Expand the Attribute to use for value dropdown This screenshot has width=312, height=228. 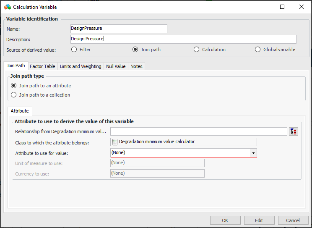pos(253,153)
